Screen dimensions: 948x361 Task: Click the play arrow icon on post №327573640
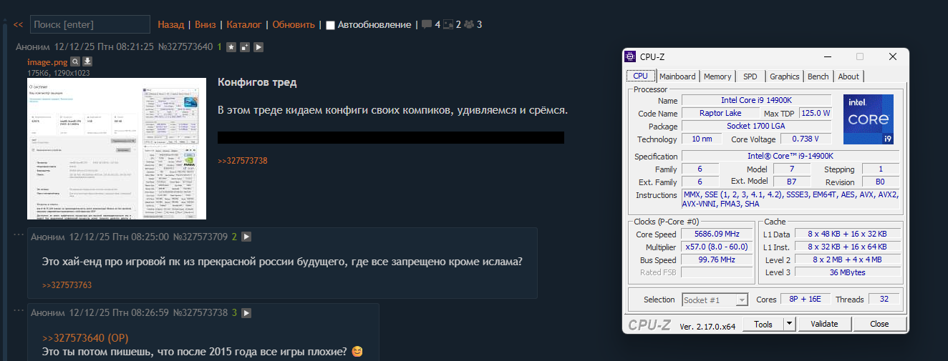click(x=258, y=47)
